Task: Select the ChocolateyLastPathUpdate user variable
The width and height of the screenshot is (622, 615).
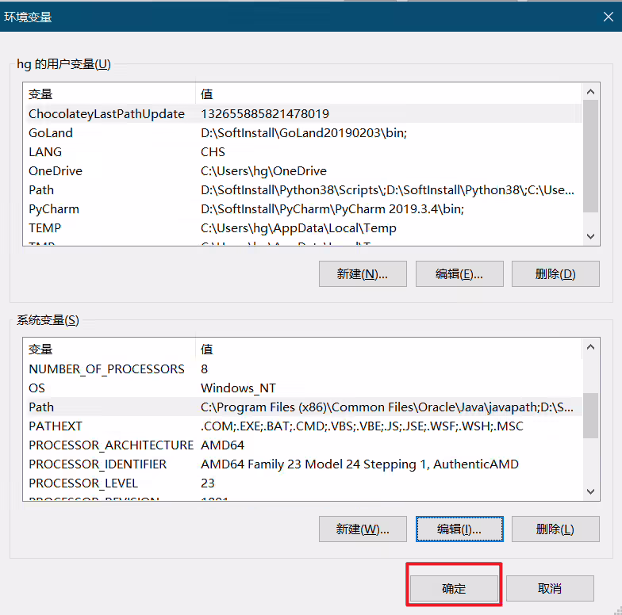Action: [x=303, y=114]
